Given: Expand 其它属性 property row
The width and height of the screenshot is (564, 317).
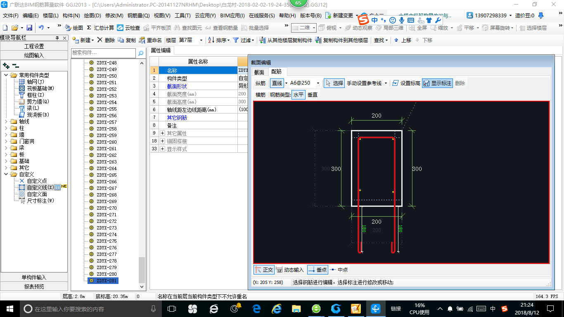Looking at the screenshot, I should [x=163, y=133].
